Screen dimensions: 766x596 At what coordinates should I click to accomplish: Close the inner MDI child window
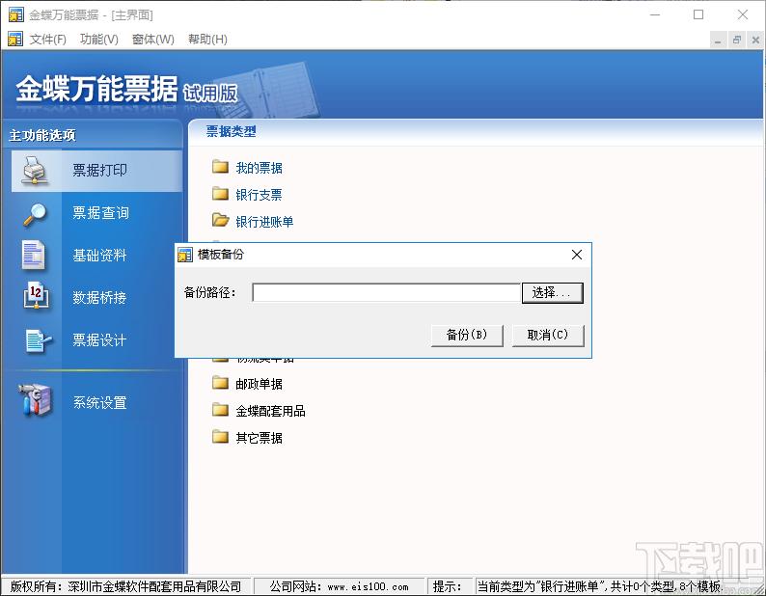tap(755, 41)
